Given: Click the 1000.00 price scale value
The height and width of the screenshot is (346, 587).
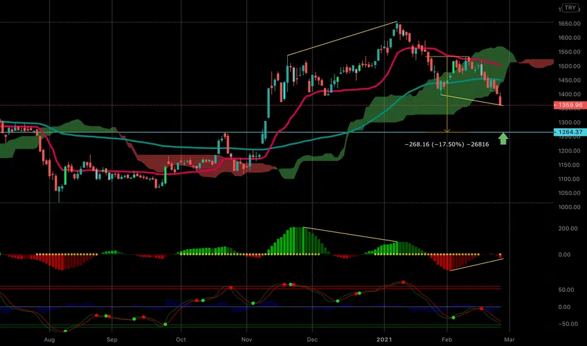Looking at the screenshot, I should coord(569,207).
